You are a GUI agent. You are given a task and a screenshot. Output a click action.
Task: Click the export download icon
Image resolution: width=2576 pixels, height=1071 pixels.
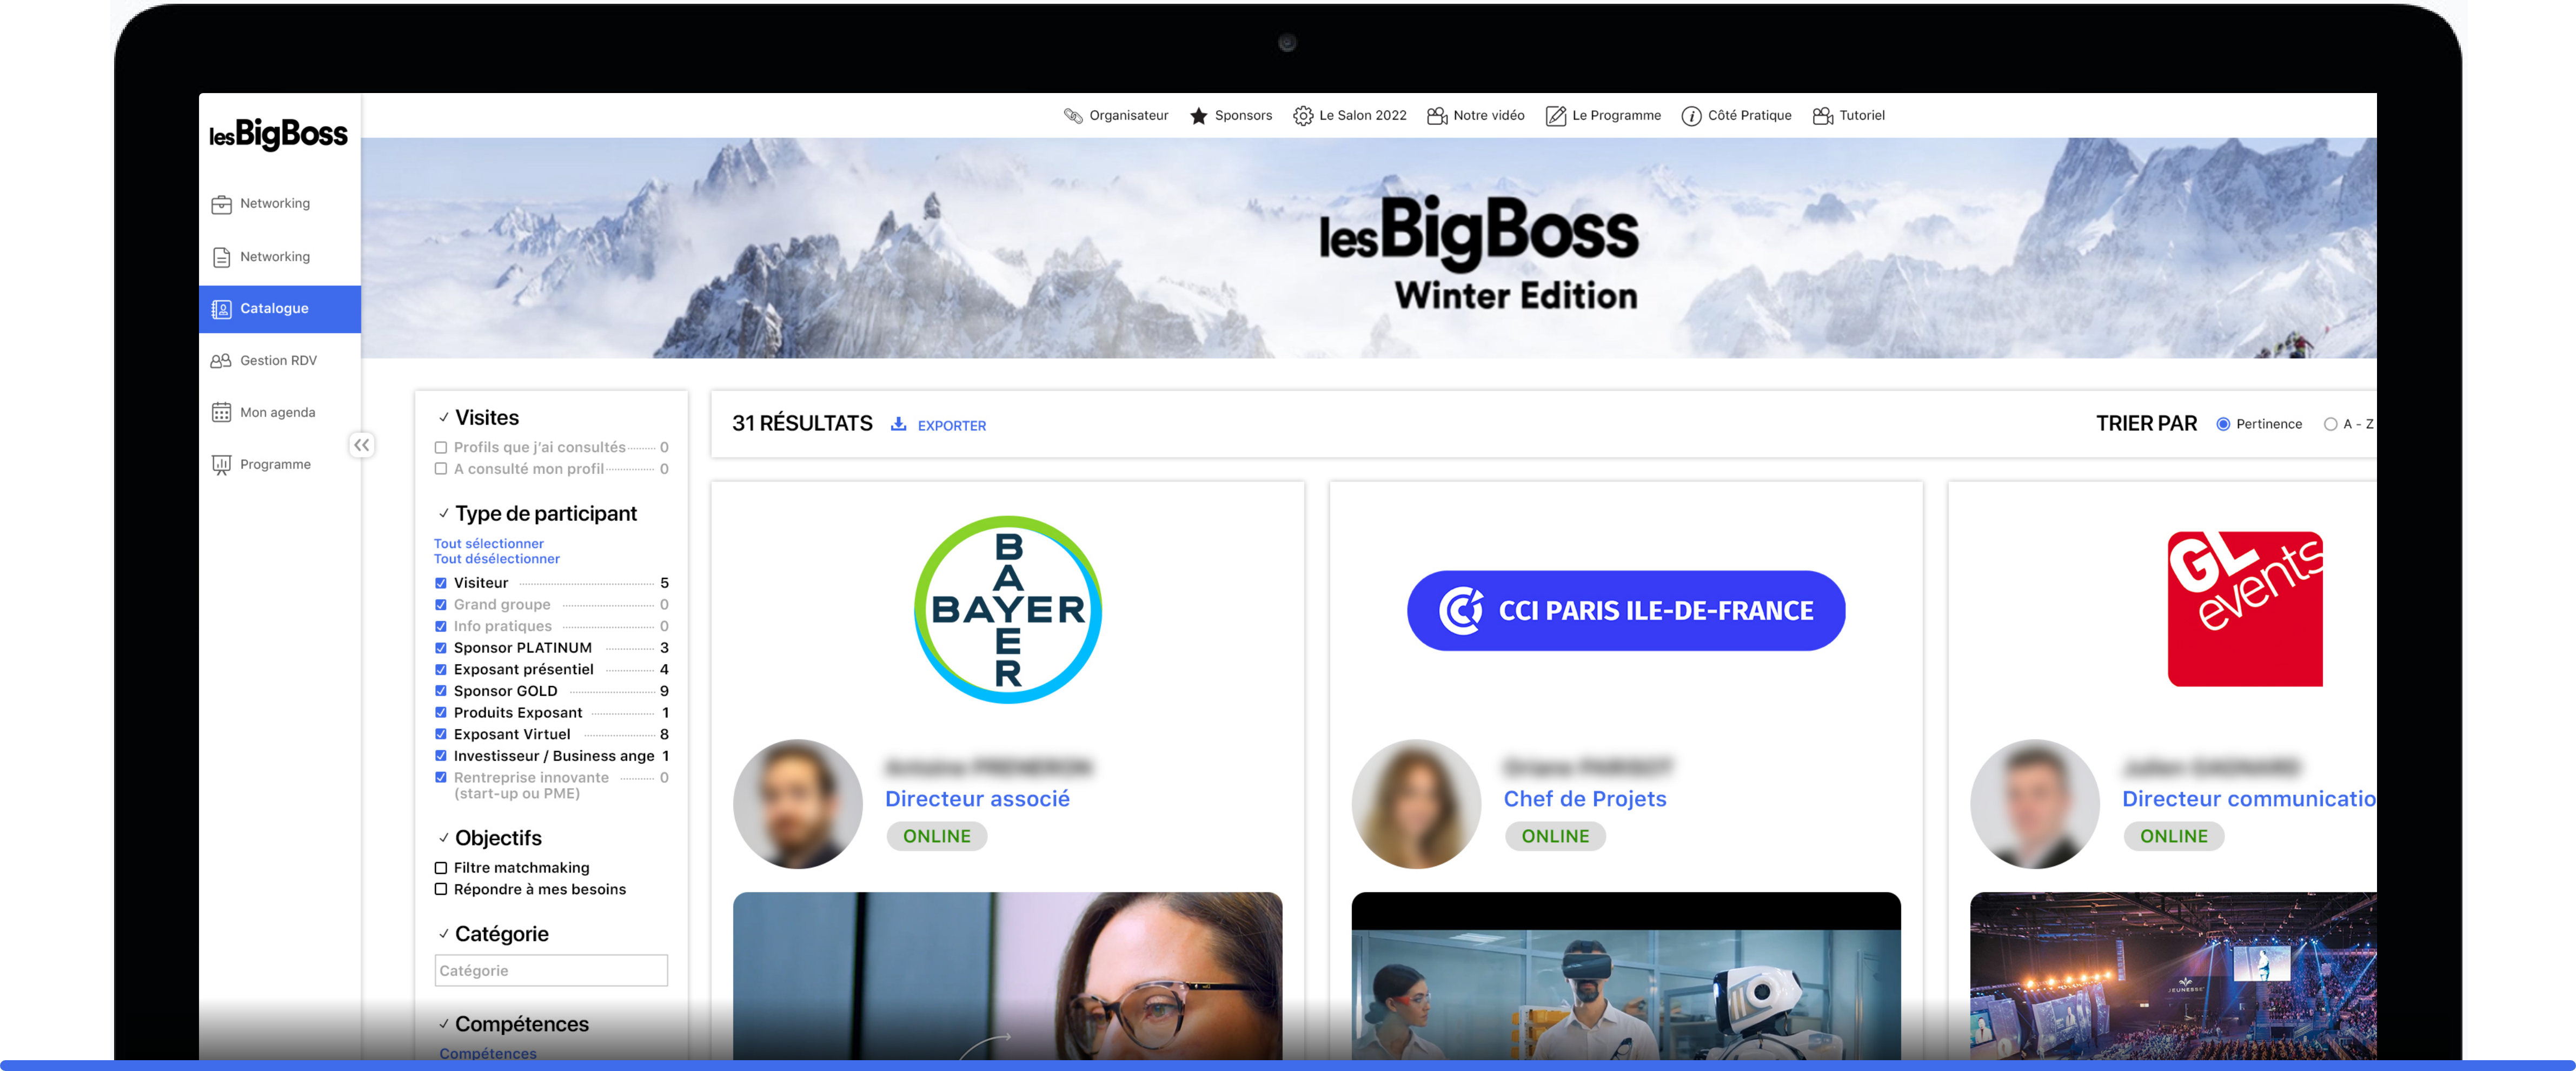pyautogui.click(x=899, y=424)
